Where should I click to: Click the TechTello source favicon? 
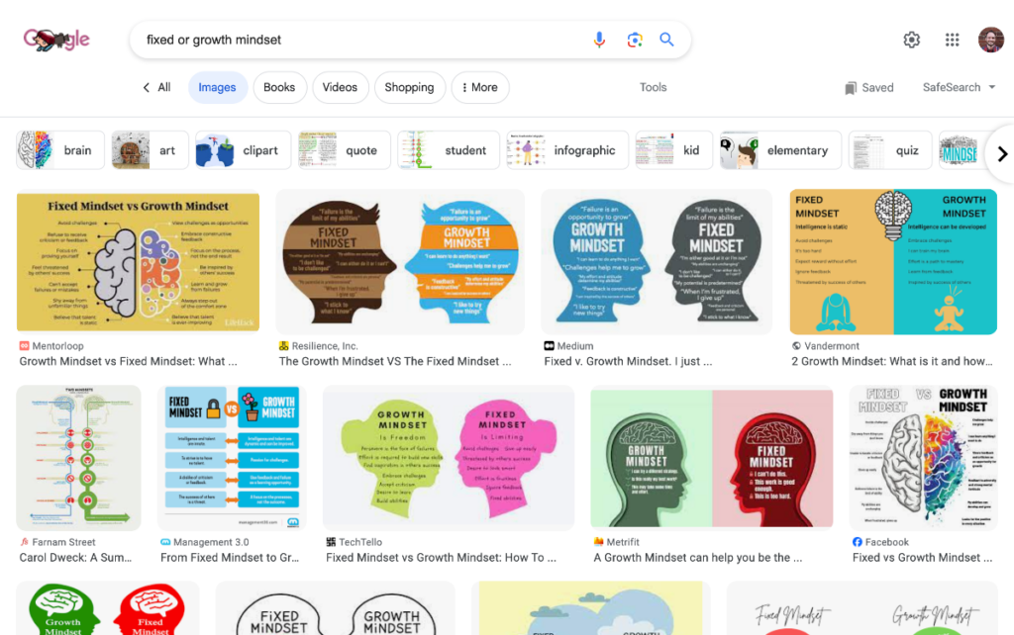[x=331, y=542]
